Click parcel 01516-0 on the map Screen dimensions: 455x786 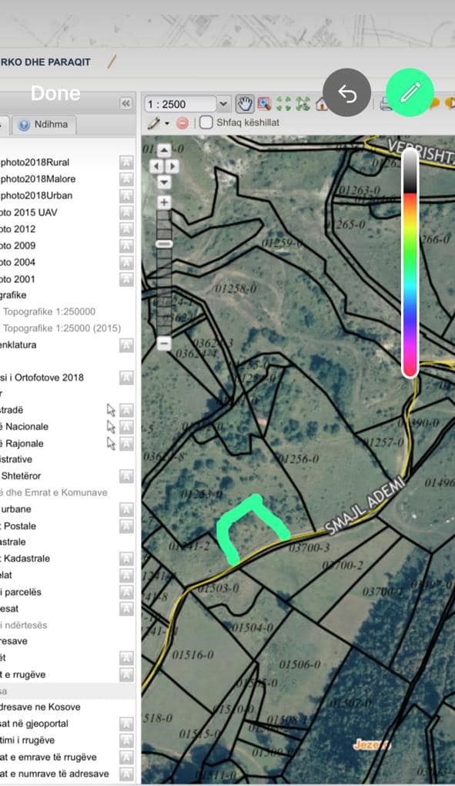pos(192,655)
